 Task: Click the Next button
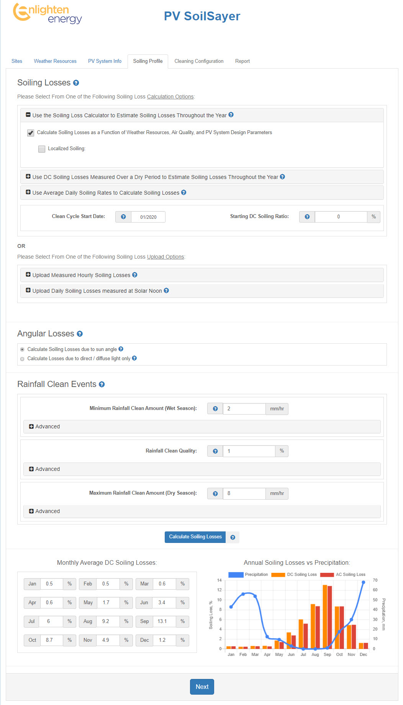point(202,687)
